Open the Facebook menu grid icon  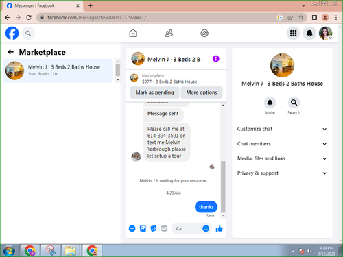(x=293, y=34)
